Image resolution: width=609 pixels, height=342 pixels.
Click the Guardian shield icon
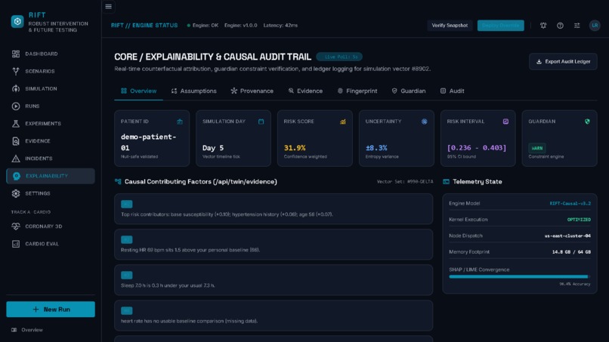click(587, 122)
